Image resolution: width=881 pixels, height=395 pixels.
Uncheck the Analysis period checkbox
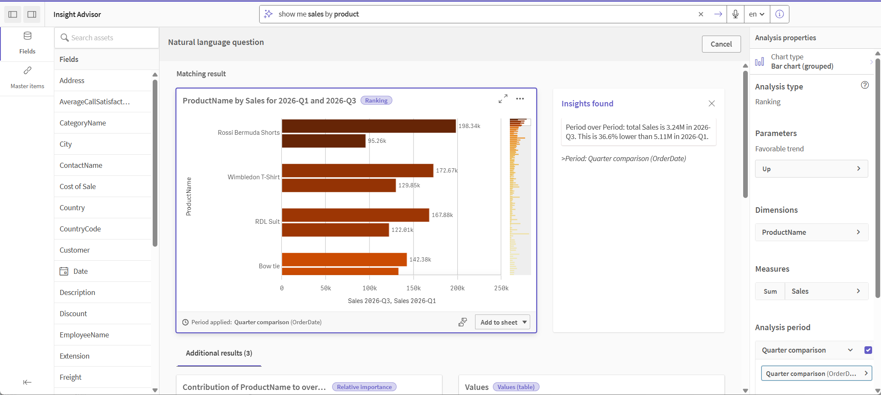pos(868,350)
